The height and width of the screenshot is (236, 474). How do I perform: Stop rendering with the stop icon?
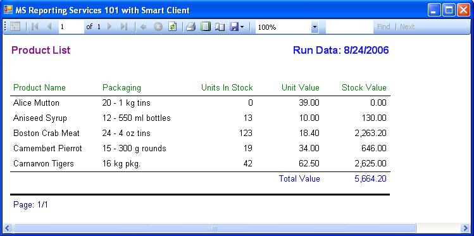pos(158,27)
